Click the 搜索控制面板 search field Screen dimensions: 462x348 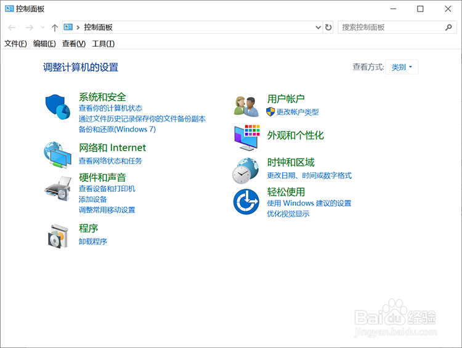click(397, 27)
